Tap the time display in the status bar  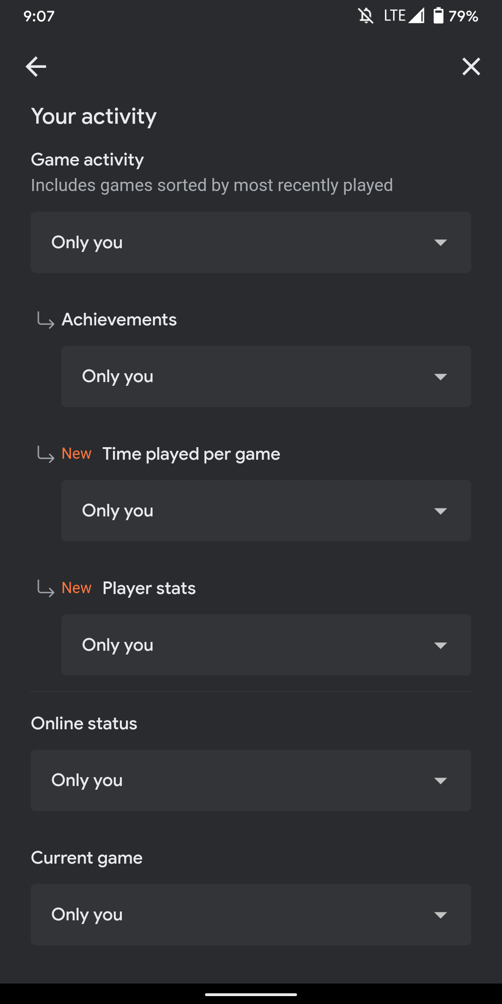(40, 16)
